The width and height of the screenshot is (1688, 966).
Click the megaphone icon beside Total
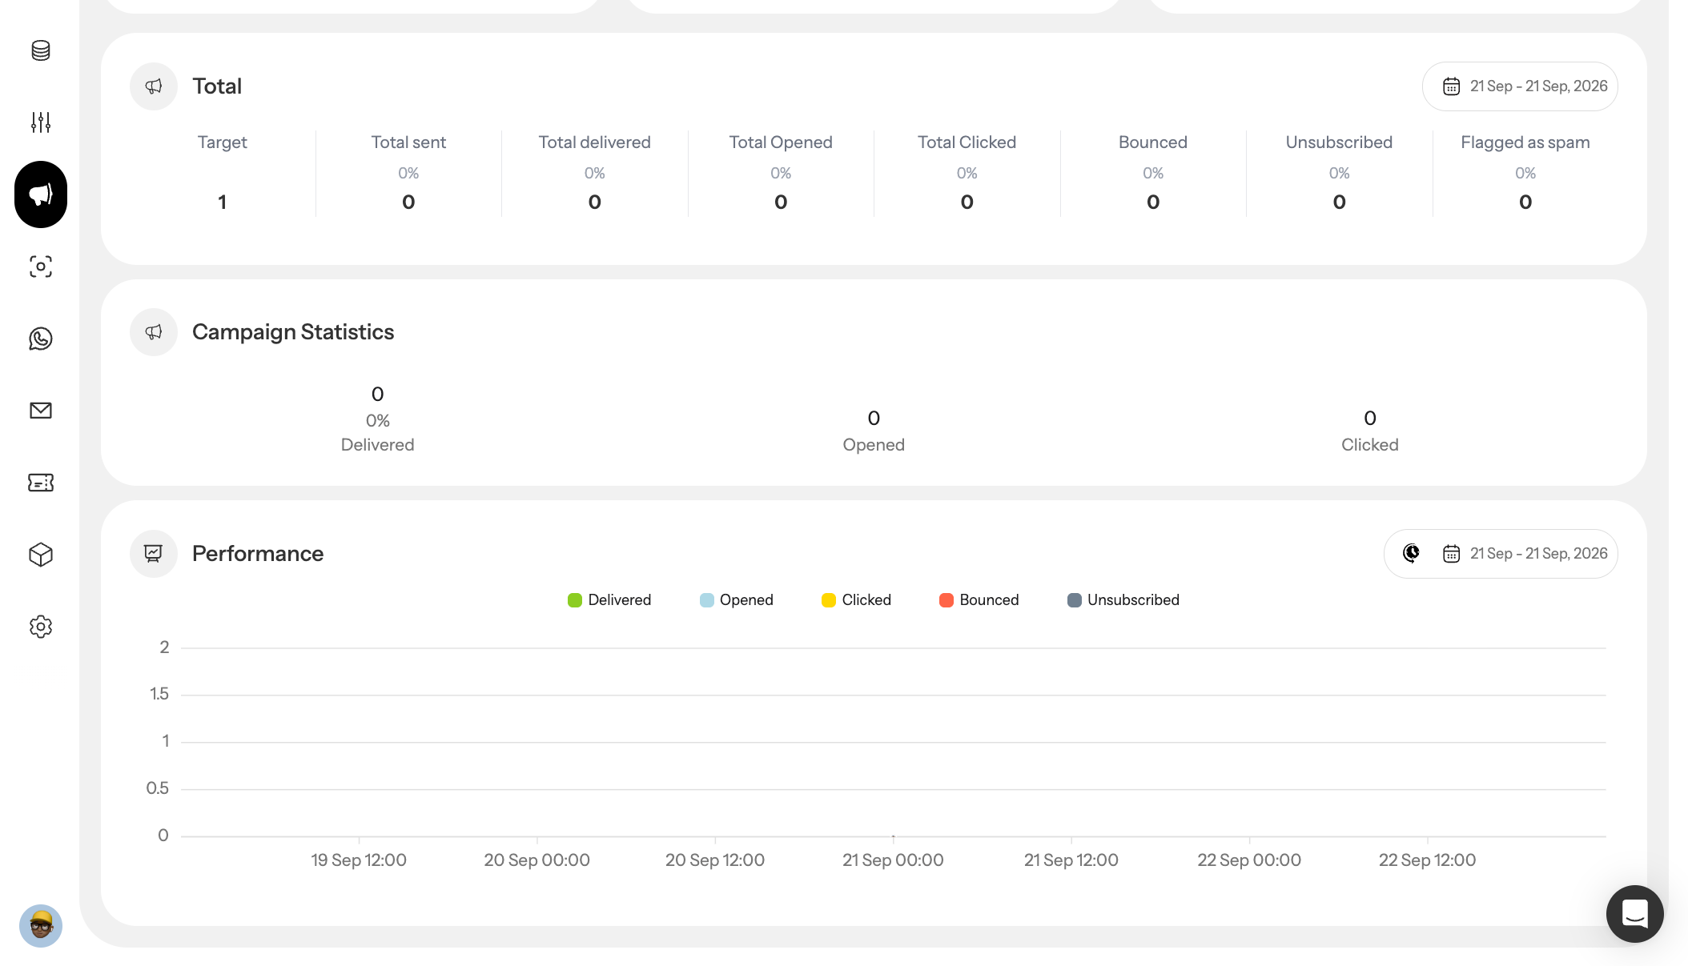tap(154, 86)
